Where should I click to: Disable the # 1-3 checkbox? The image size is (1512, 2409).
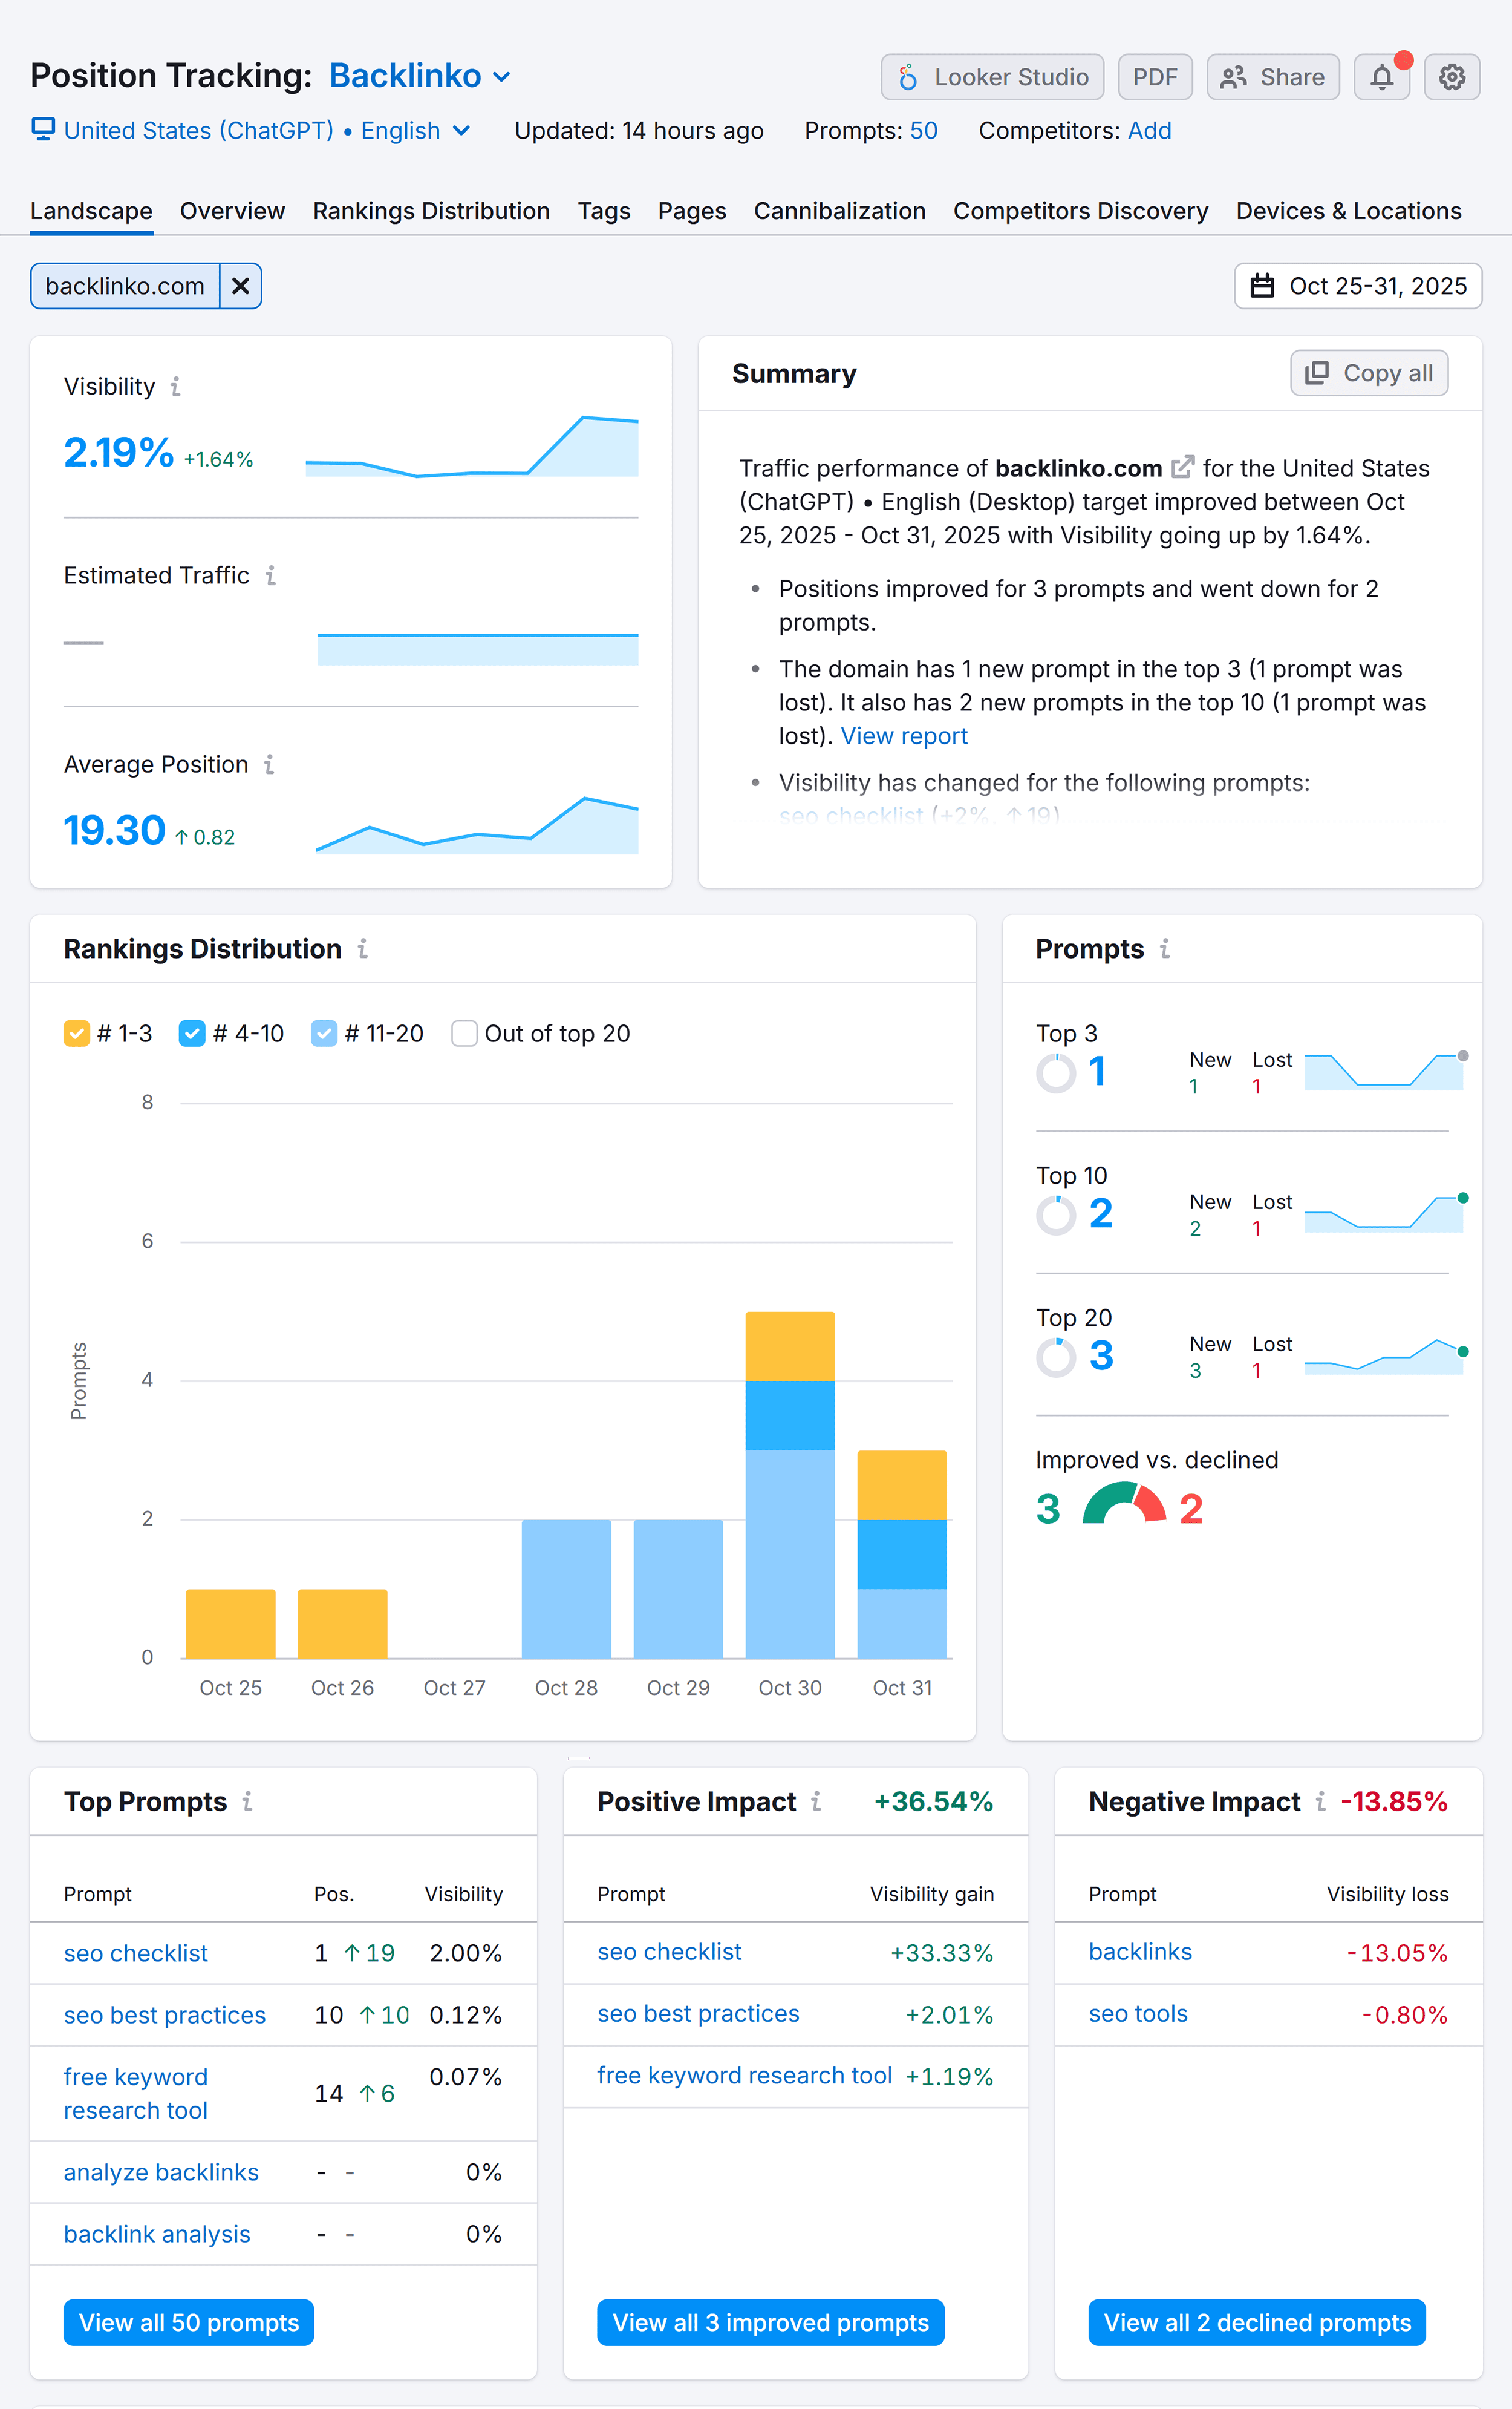click(77, 1034)
